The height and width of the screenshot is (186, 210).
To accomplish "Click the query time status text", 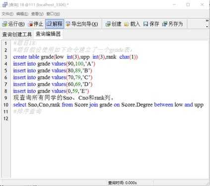I will pos(122,183).
